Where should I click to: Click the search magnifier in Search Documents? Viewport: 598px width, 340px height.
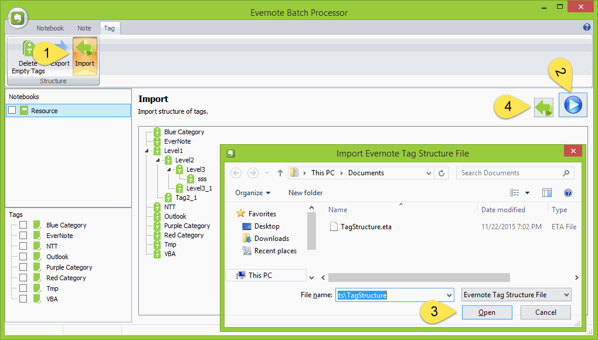click(x=566, y=173)
